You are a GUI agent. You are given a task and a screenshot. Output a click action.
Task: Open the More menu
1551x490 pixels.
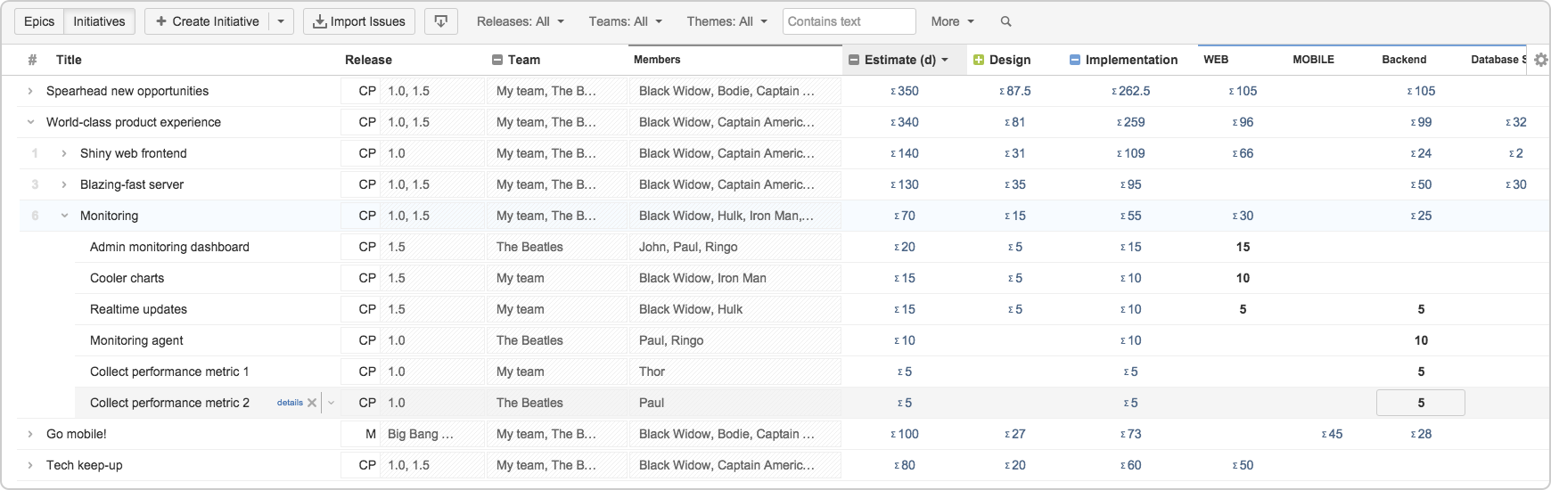click(952, 21)
